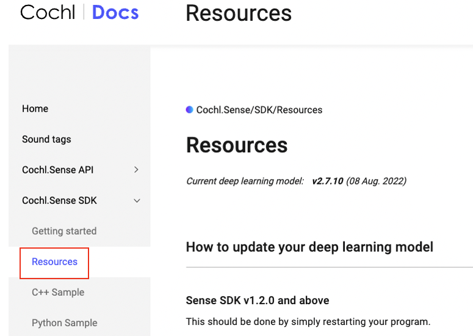Viewport: 473px width, 336px height.
Task: Open the C++ Sample page
Action: (x=58, y=292)
